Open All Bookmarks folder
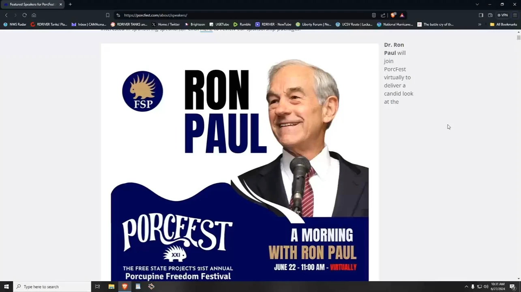 tap(503, 24)
